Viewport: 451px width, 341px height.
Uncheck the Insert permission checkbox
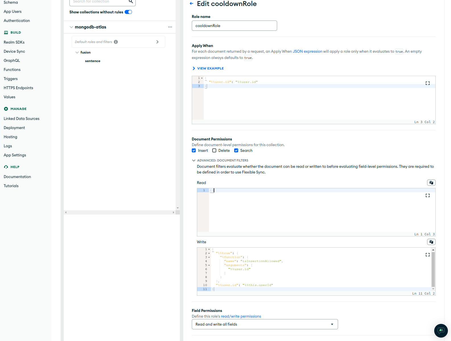click(x=194, y=150)
